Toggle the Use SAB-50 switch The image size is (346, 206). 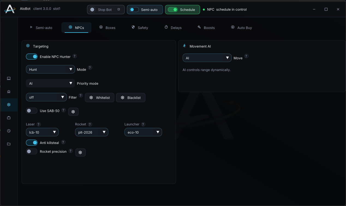(x=32, y=111)
